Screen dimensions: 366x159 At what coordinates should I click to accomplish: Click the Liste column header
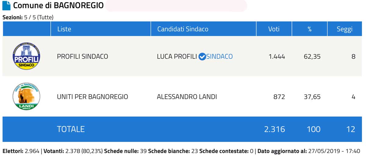coord(64,29)
